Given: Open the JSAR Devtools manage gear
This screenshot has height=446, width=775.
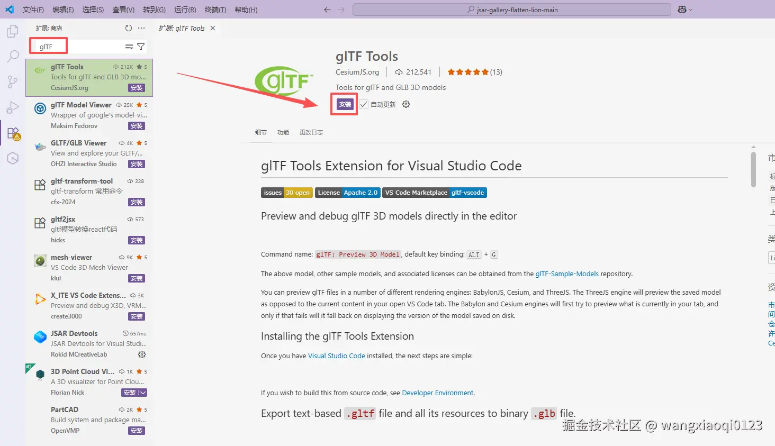Looking at the screenshot, I should (142, 354).
